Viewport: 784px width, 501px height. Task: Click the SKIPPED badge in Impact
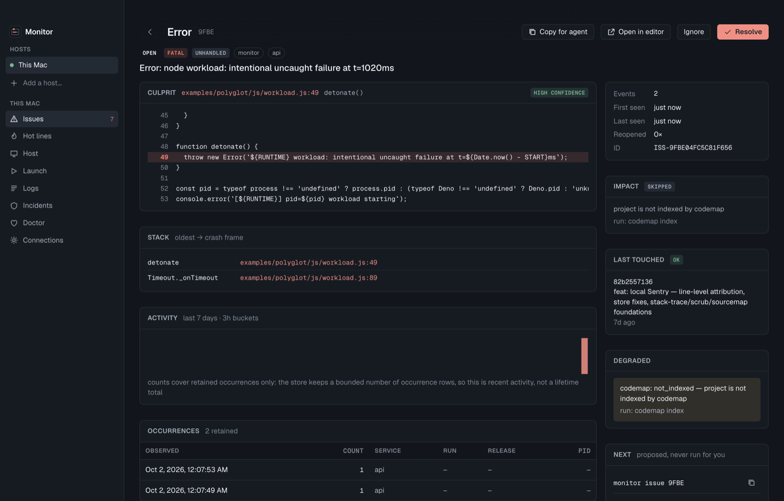(659, 187)
